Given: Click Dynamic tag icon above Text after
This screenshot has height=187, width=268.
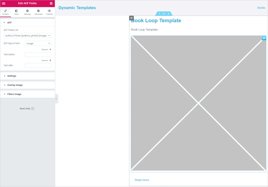Looking at the screenshot, I should 50,60.
